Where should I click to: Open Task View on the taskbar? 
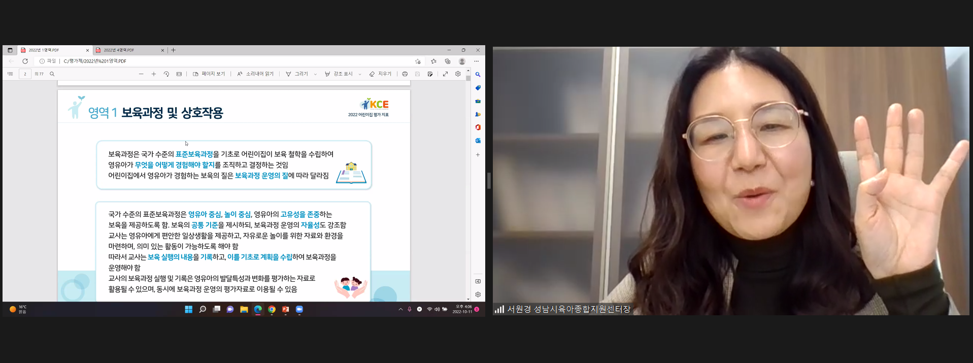216,309
